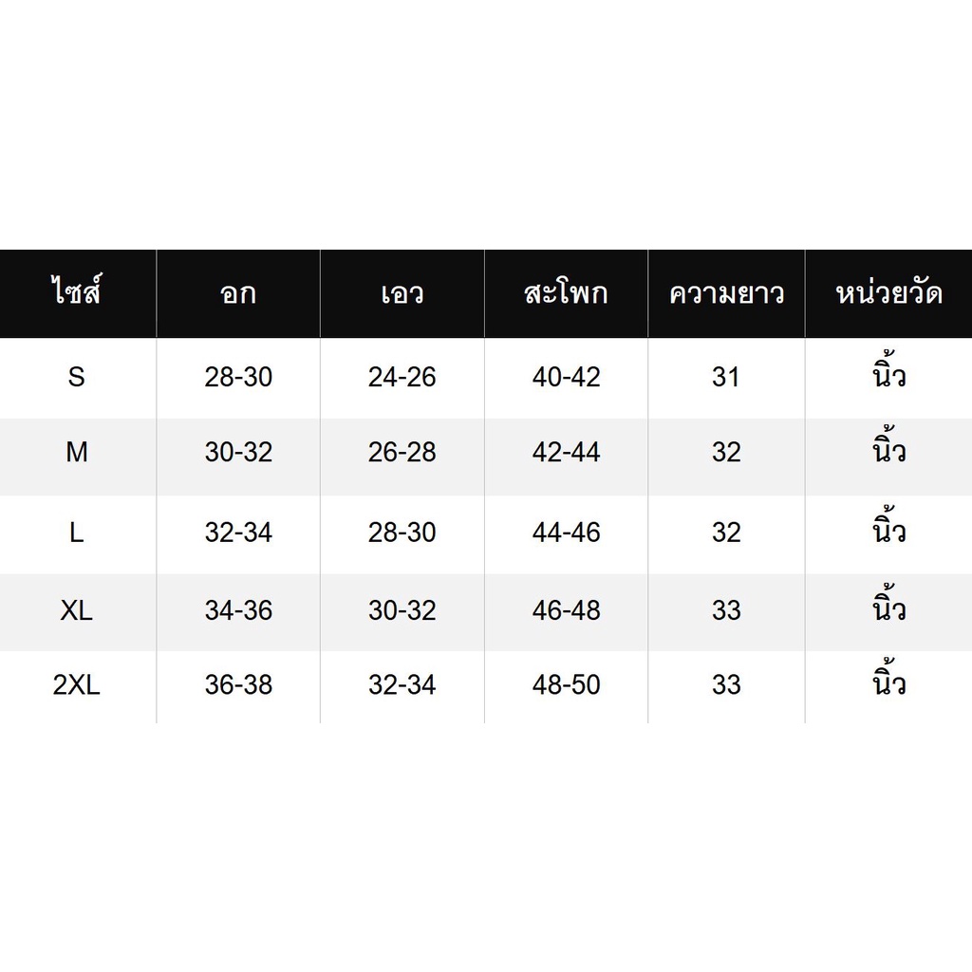
Task: Select the 2XL size row label
Action: pos(76,685)
